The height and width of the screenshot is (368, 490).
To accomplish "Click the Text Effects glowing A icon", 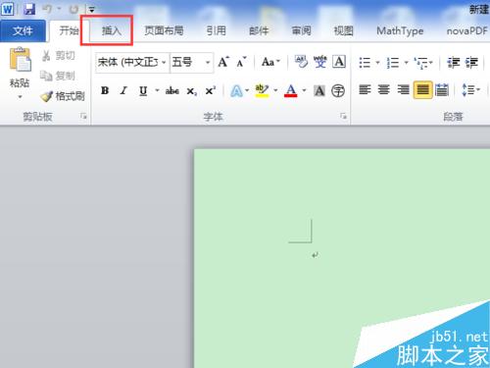I will [236, 90].
